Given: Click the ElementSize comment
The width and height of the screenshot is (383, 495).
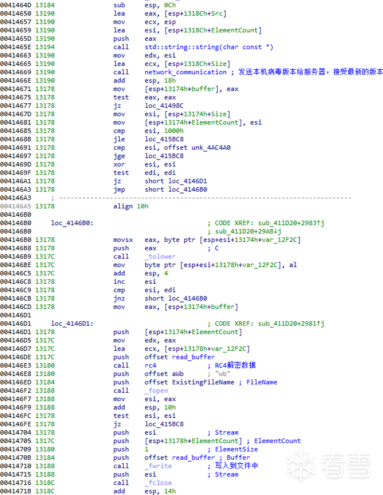Looking at the screenshot, I should tap(236, 450).
